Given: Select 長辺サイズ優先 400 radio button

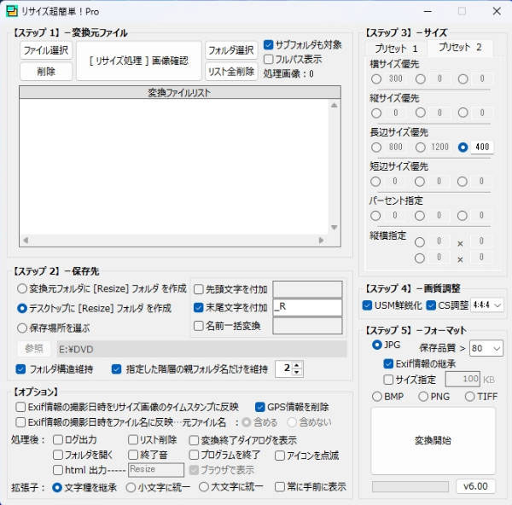Looking at the screenshot, I should pyautogui.click(x=463, y=148).
